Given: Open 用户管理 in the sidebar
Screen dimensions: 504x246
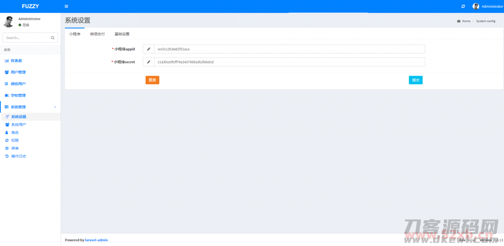Looking at the screenshot, I should tap(18, 72).
